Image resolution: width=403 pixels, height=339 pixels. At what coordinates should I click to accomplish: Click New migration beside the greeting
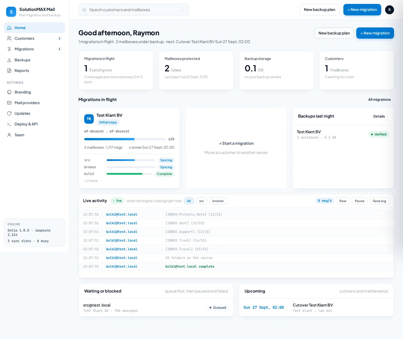tap(375, 33)
